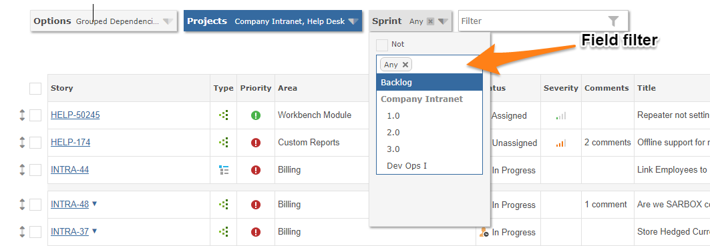Click green priority icon for HELP-50245
This screenshot has height=246, width=710.
click(256, 115)
